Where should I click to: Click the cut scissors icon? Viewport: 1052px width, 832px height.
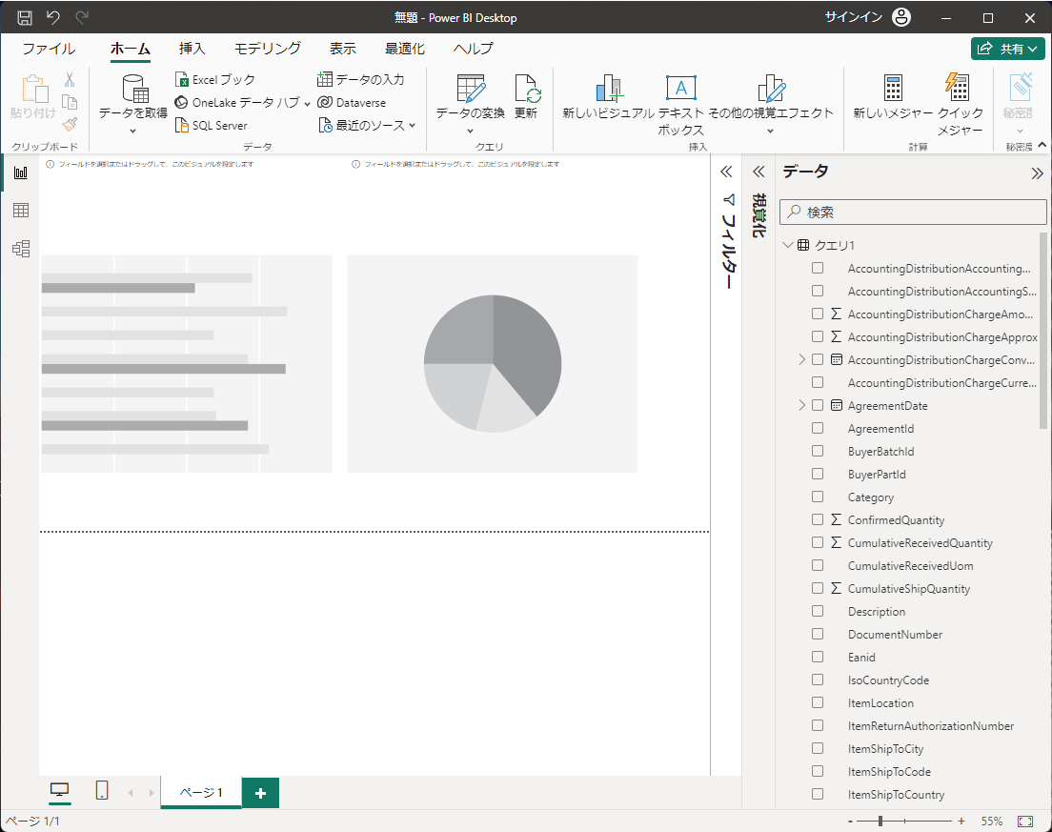[x=70, y=80]
